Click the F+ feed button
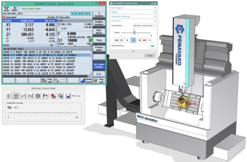 tap(45, 96)
